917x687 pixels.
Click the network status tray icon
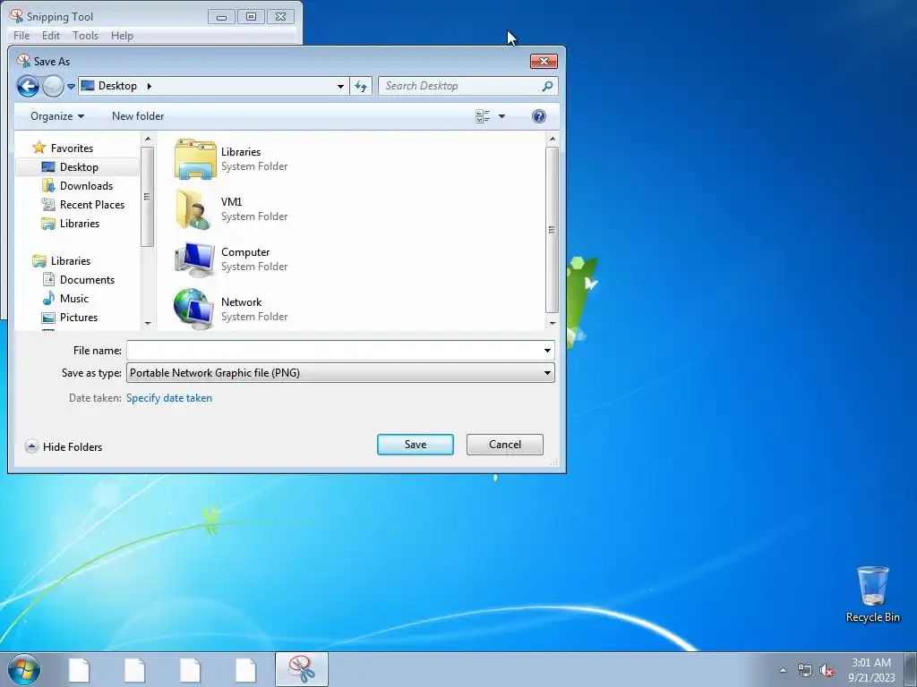tap(805, 670)
